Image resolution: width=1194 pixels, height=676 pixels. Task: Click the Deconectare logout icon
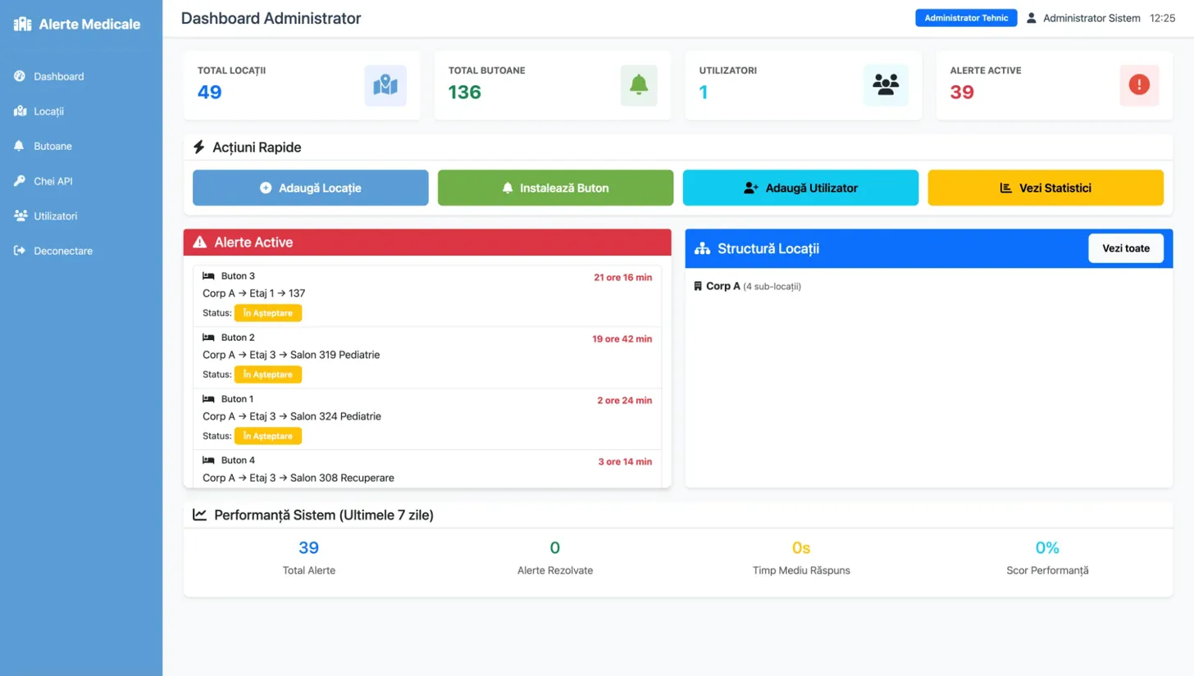click(x=19, y=251)
